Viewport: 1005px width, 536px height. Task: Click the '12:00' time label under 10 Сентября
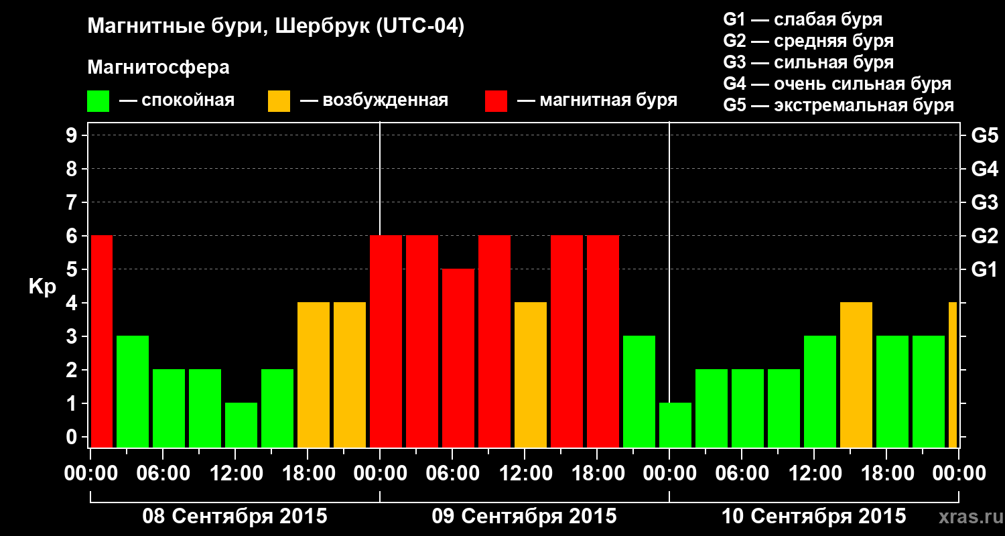(x=814, y=473)
